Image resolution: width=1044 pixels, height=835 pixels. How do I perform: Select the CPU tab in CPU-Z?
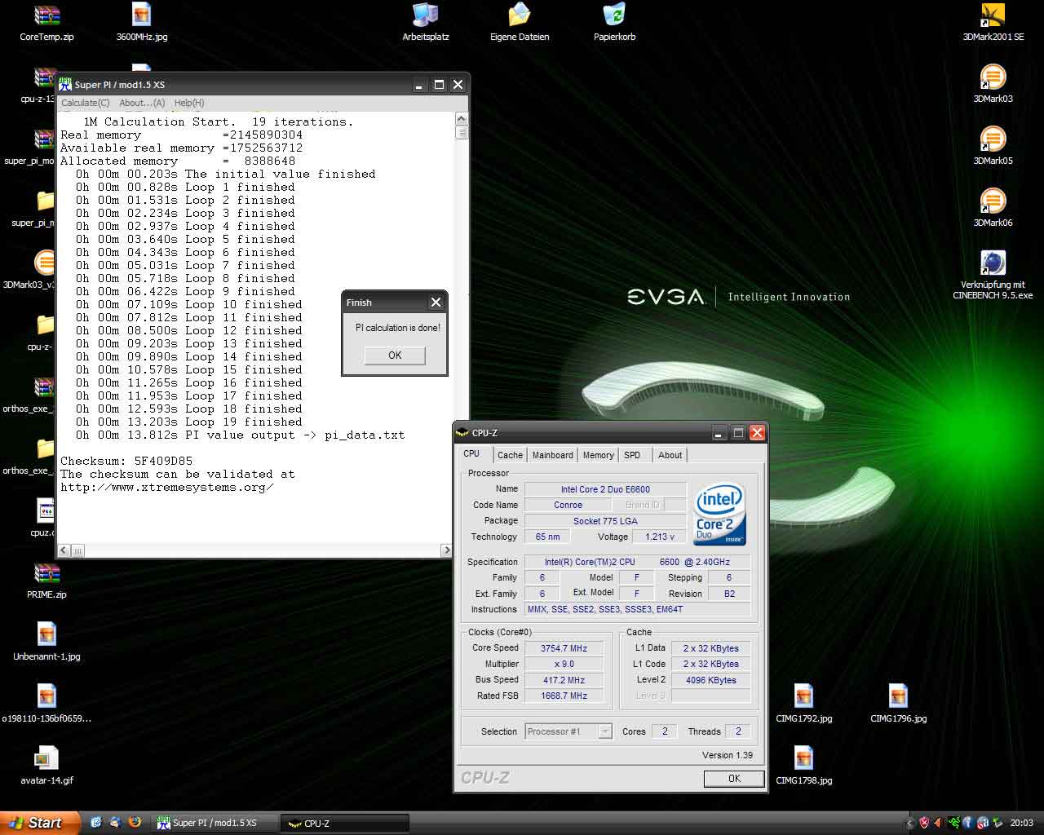click(x=471, y=454)
